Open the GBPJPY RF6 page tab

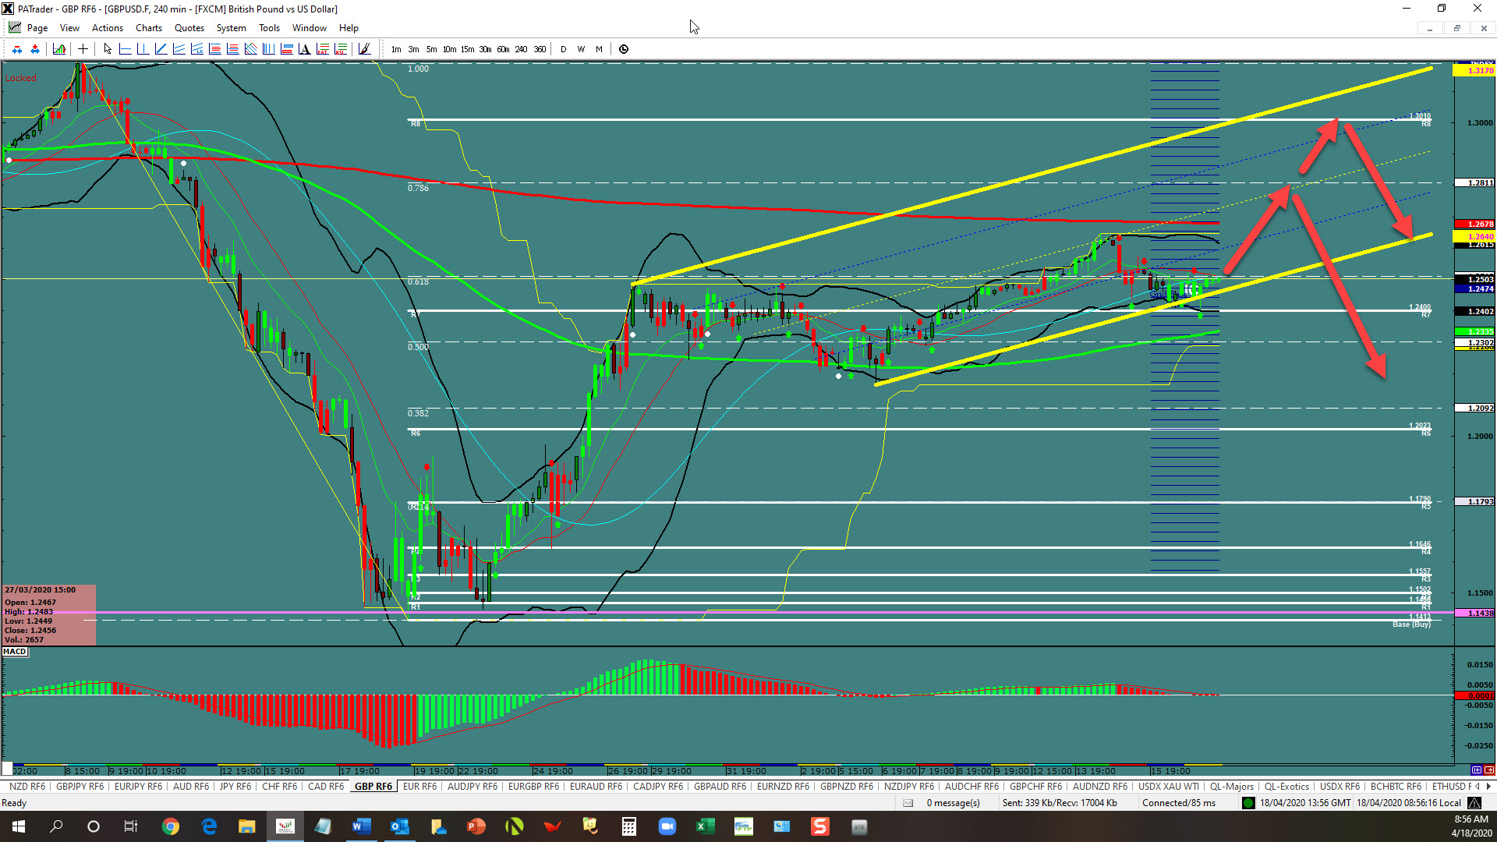tap(80, 787)
